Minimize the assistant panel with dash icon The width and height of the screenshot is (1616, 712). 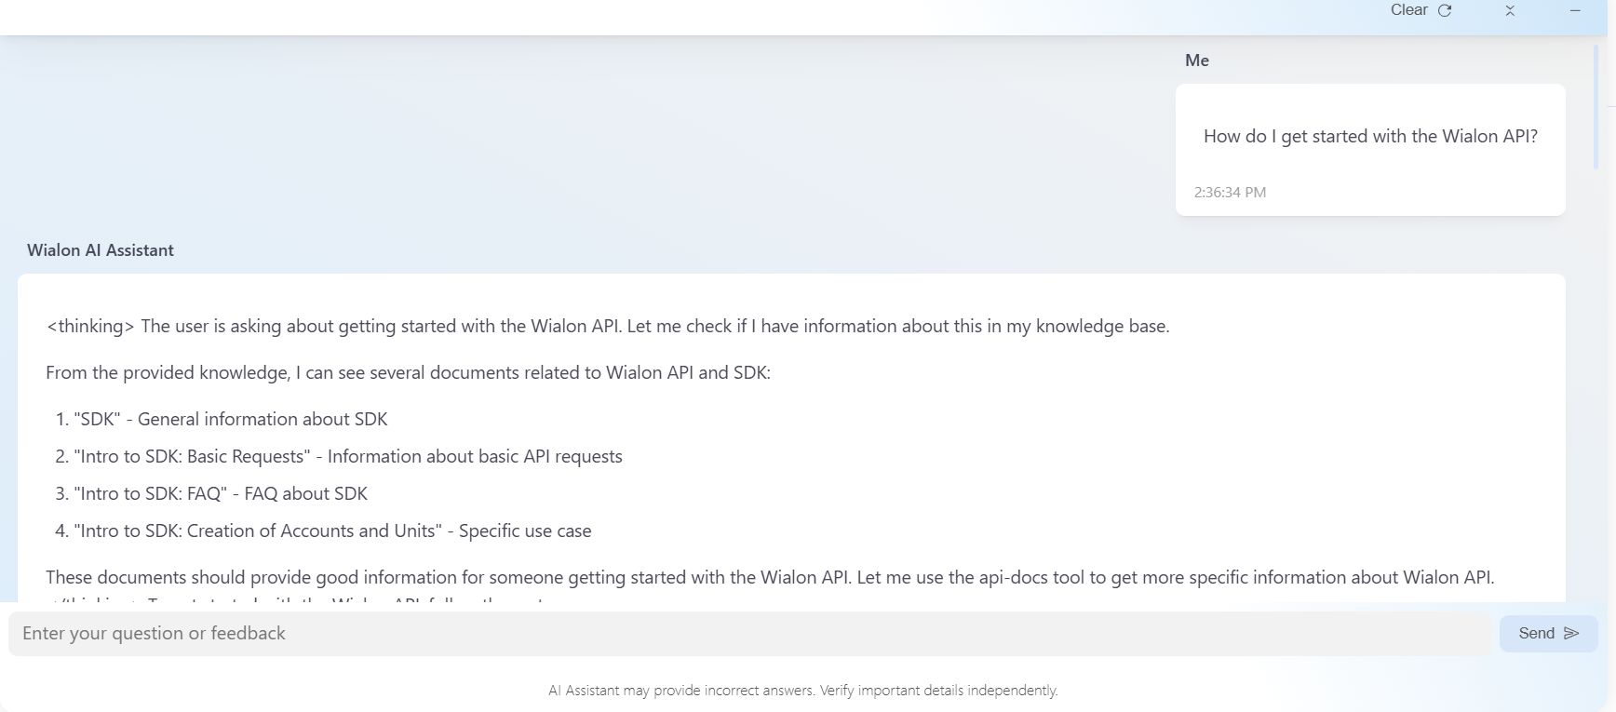[1575, 10]
